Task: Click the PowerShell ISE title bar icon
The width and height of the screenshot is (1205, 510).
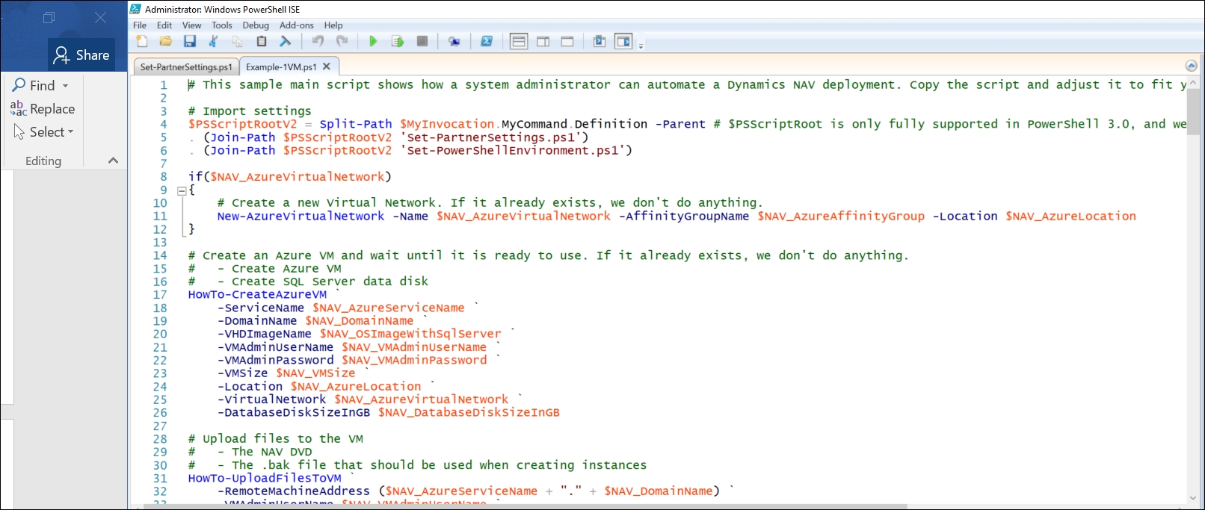Action: [x=135, y=9]
